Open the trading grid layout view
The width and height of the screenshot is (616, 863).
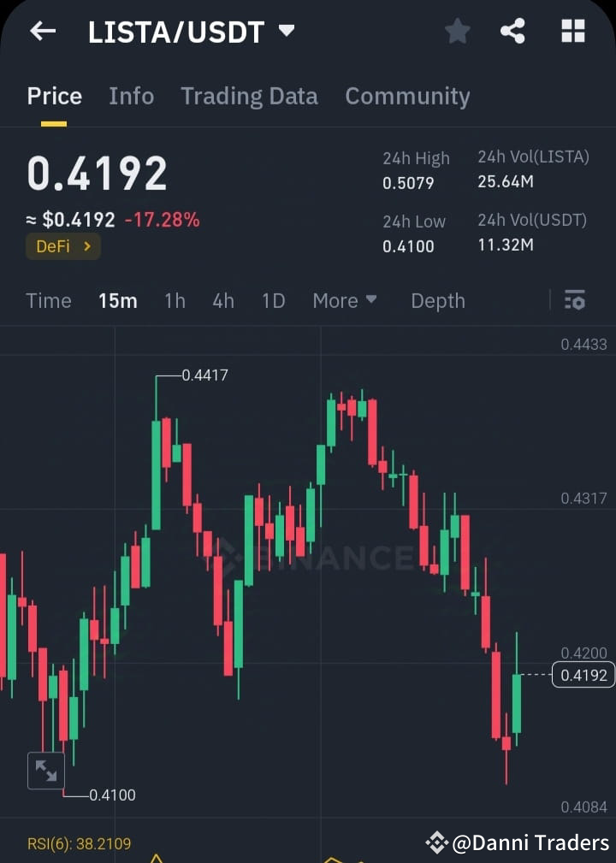572,31
